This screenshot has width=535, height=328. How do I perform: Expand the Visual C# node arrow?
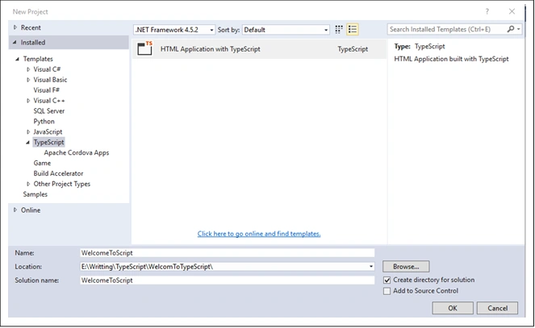pyautogui.click(x=28, y=69)
